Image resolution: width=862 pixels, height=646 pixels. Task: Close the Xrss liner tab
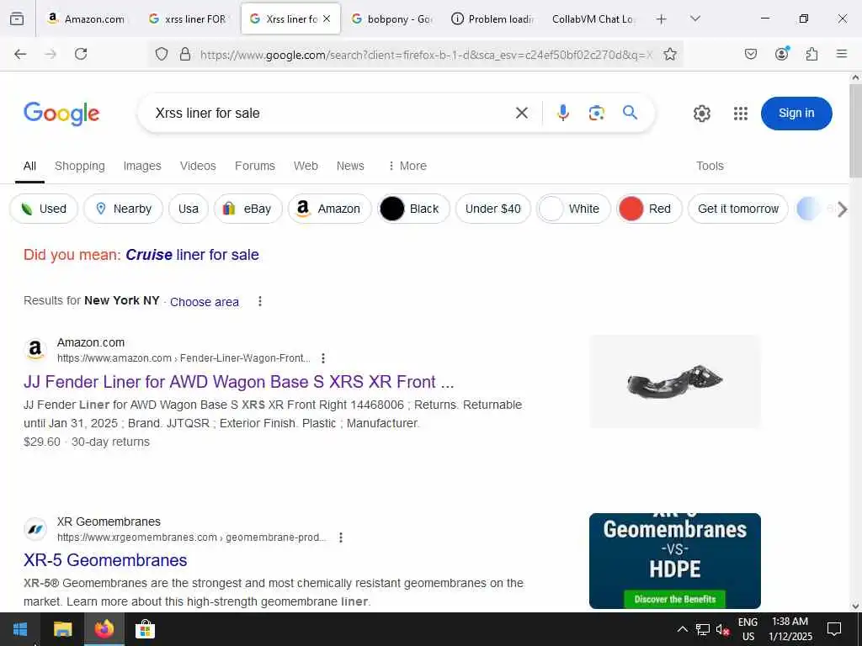327,19
